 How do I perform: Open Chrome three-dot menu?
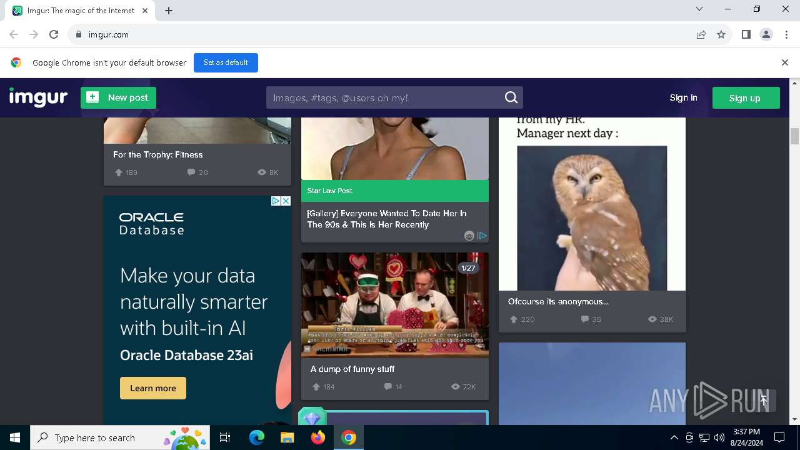click(x=786, y=34)
